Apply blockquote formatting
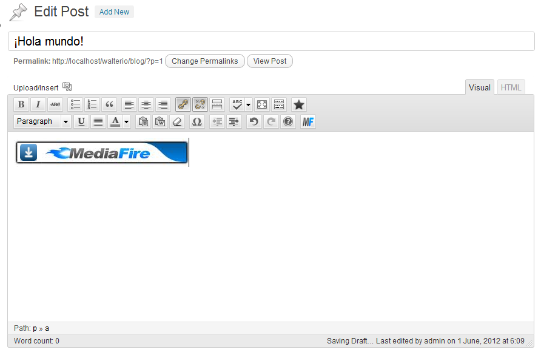The width and height of the screenshot is (541, 355). [x=109, y=104]
